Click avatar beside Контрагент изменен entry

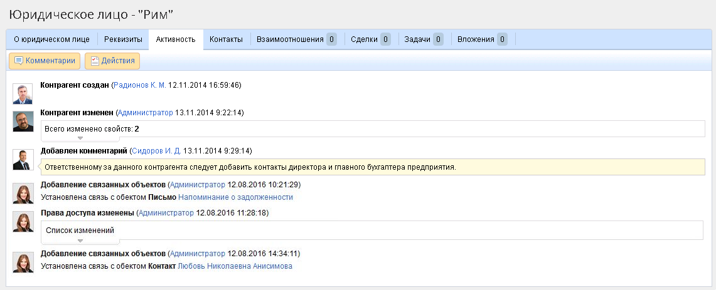tap(23, 122)
